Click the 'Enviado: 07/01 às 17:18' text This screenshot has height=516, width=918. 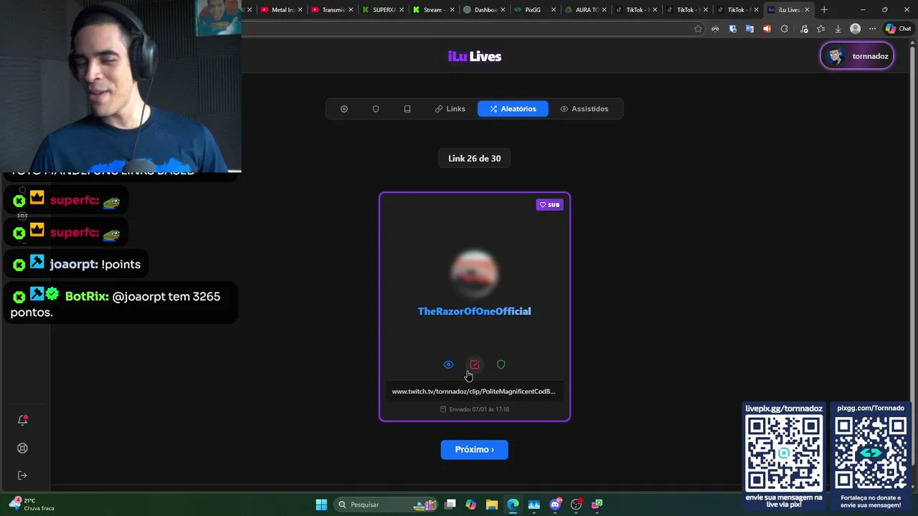pyautogui.click(x=475, y=409)
